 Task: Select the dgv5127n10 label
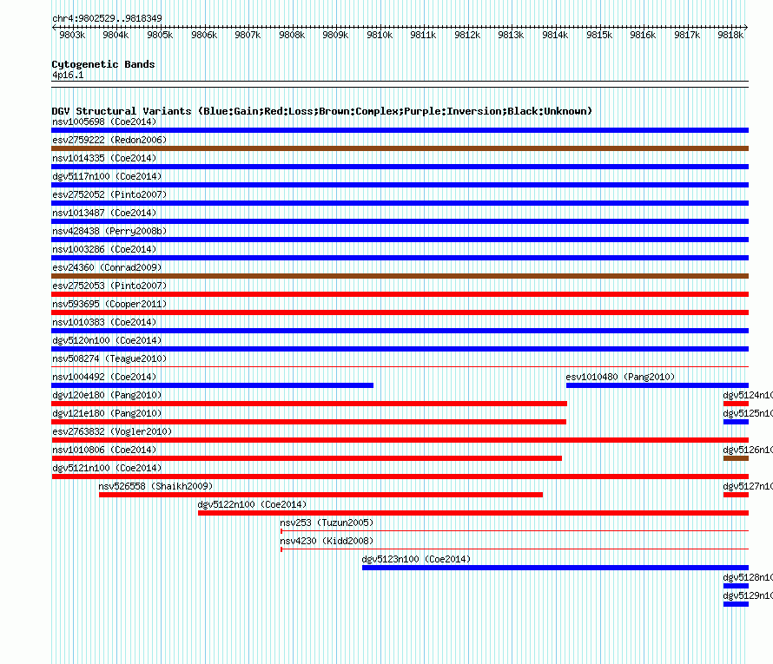coord(748,486)
